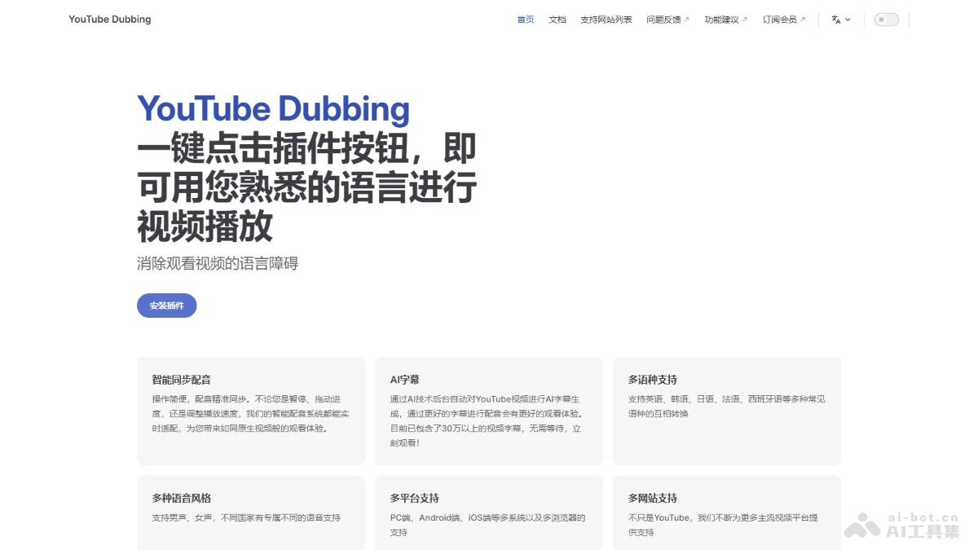
Task: Click the 智能同步配音 feature card
Action: (x=250, y=410)
